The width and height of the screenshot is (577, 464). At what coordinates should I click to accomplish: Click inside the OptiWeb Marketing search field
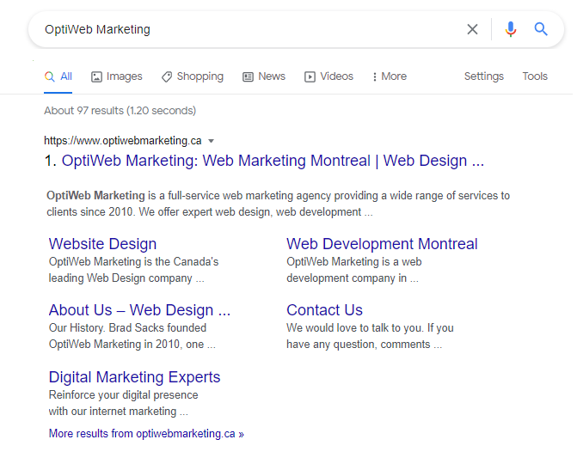coord(241,29)
